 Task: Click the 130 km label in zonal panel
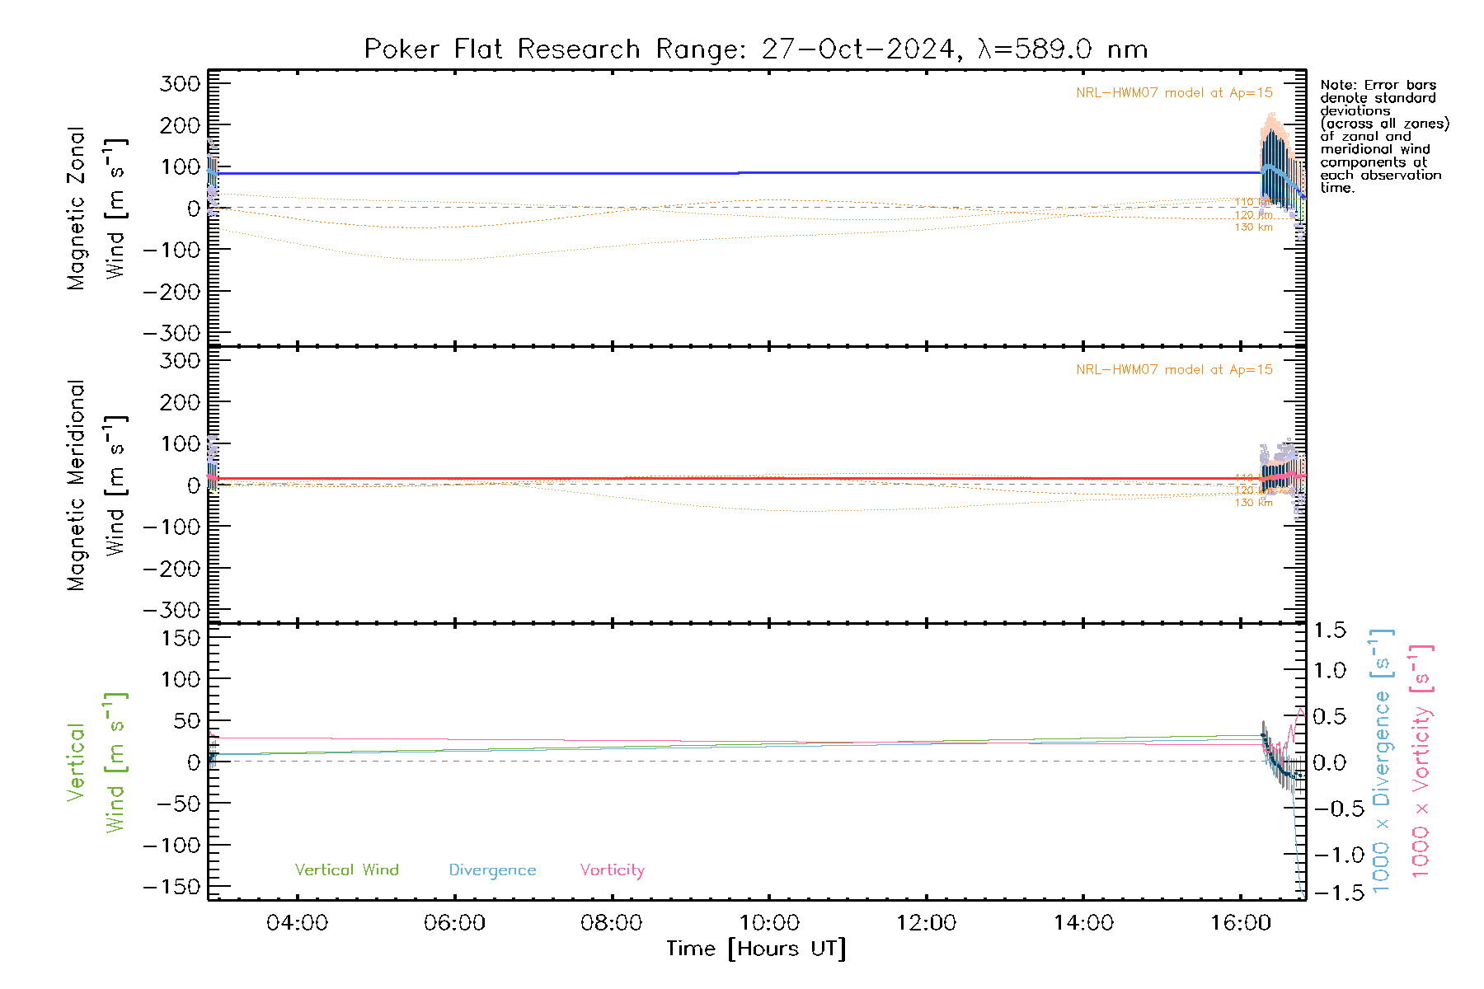point(1253,227)
